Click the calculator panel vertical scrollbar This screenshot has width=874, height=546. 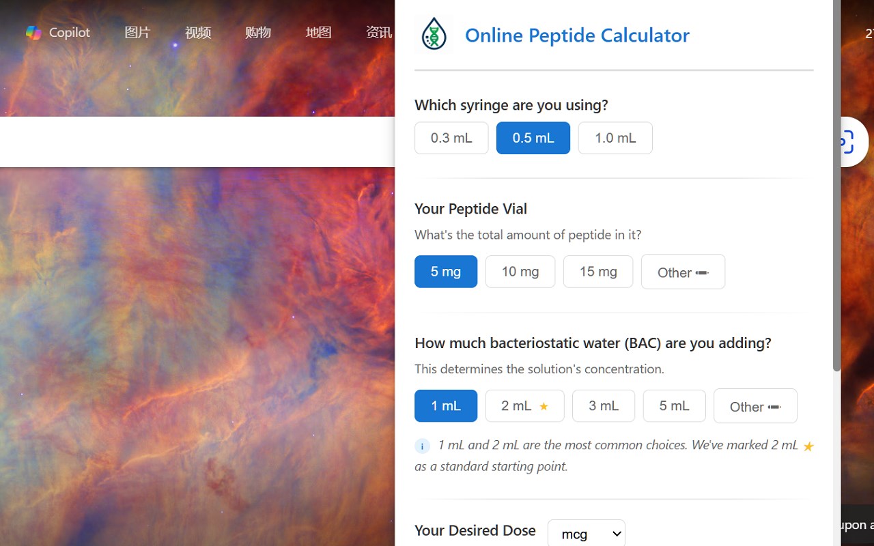click(x=836, y=205)
